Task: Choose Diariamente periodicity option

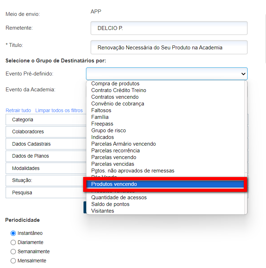Action: coord(13,242)
